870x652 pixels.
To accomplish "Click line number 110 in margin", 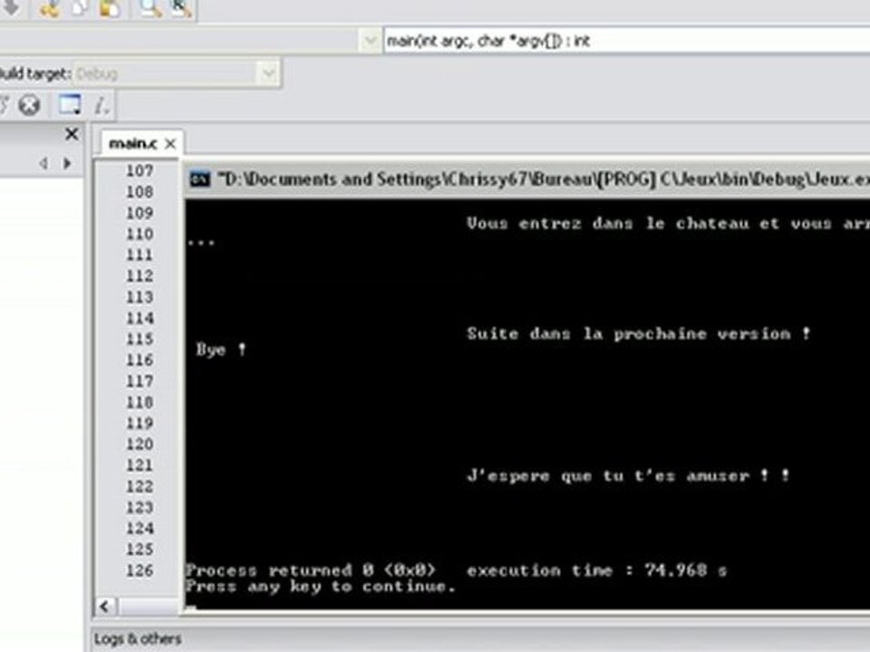I will coord(140,234).
